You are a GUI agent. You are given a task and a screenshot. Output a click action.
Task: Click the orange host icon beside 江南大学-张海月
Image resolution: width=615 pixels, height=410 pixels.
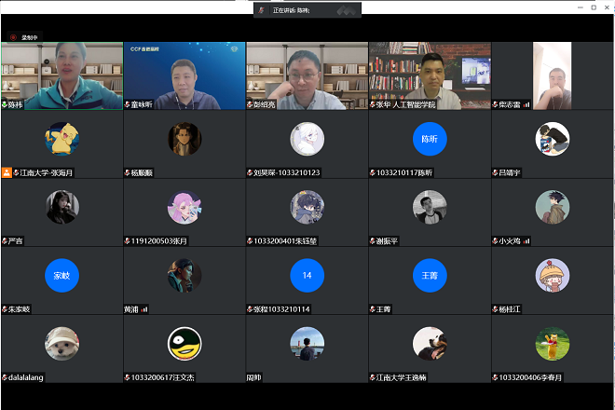tap(7, 172)
